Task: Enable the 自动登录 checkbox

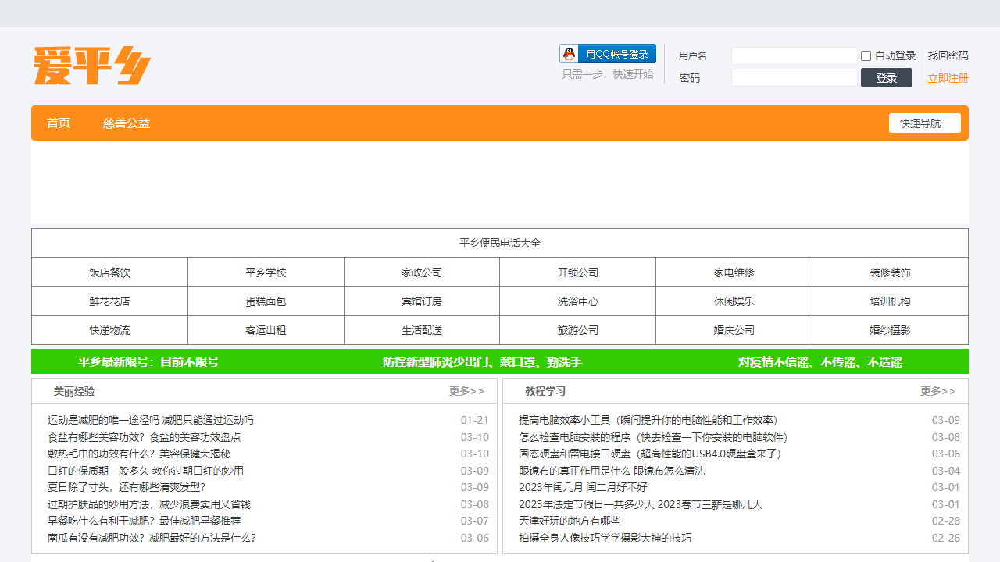Action: pos(866,56)
